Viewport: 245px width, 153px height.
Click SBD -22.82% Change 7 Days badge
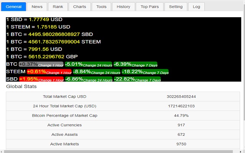pos(137,79)
